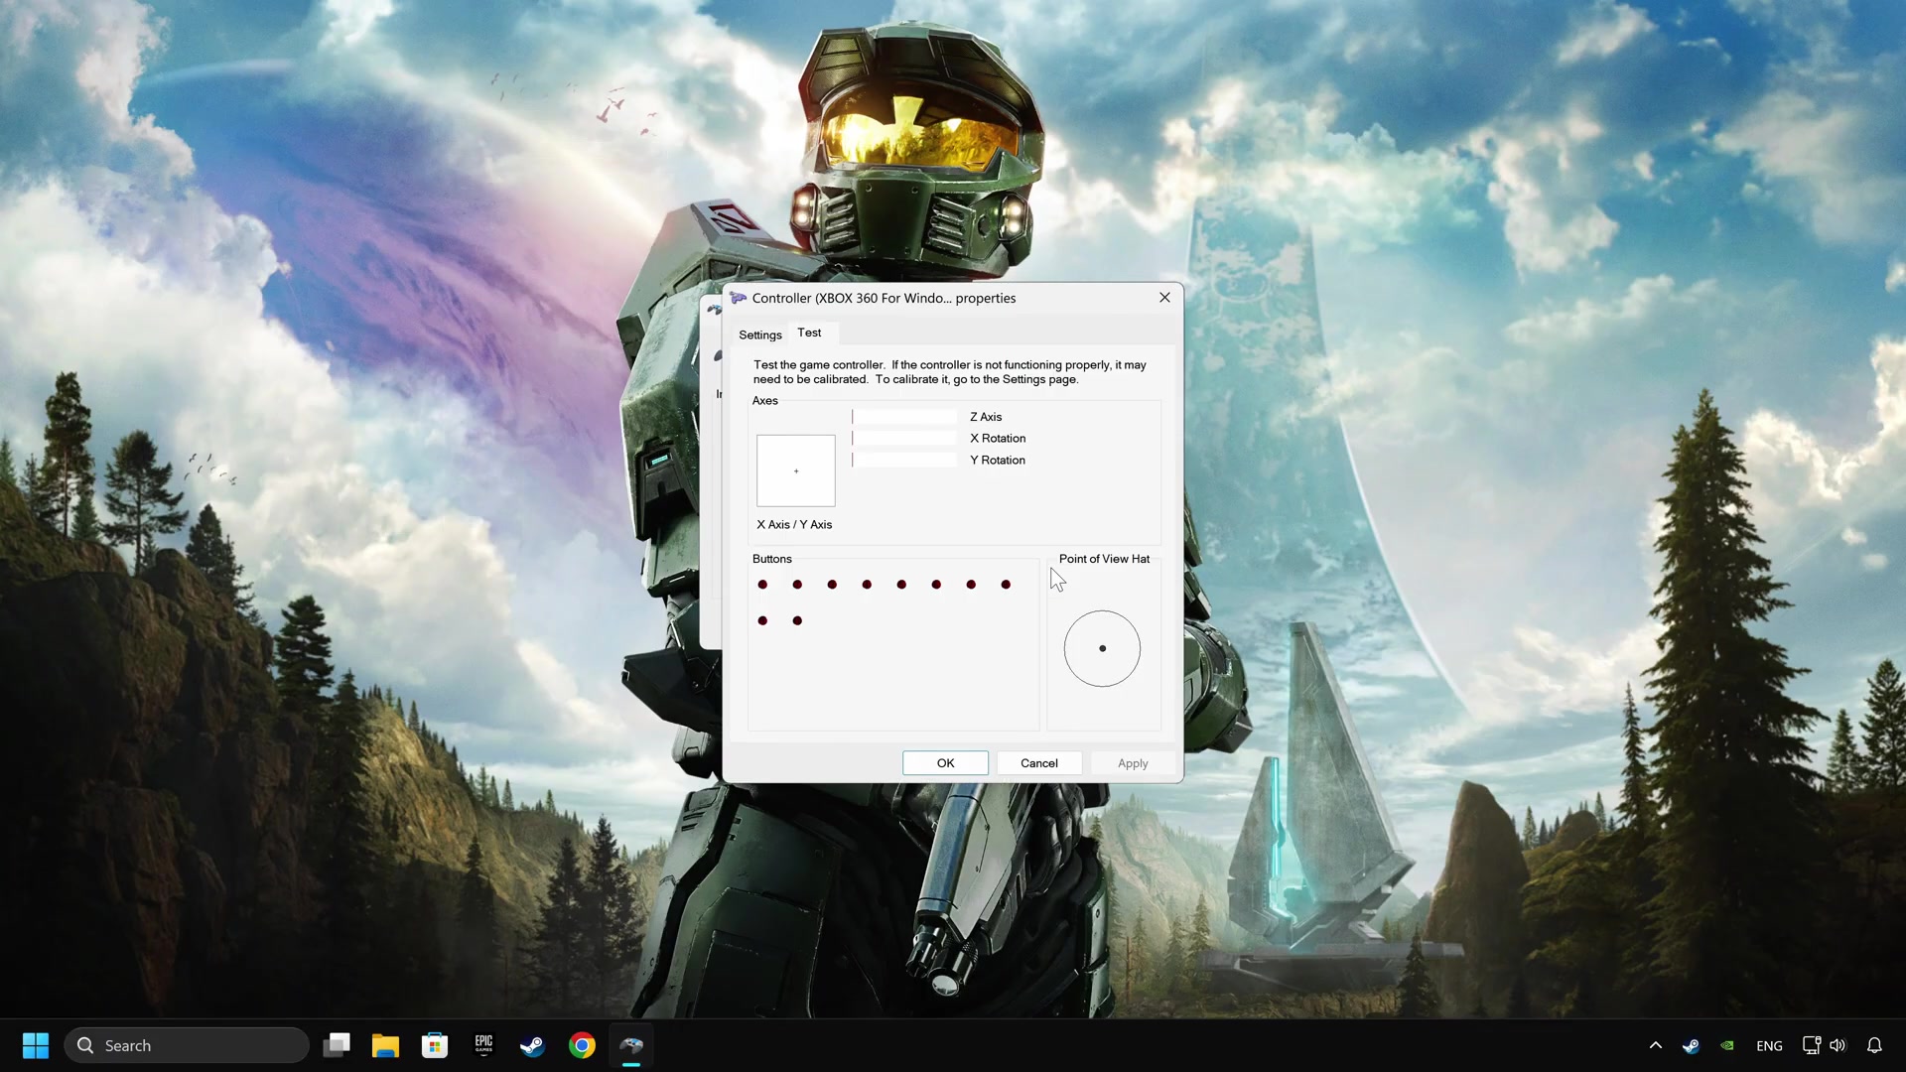Click the X Axis / Y Axis crosshair box

[796, 470]
